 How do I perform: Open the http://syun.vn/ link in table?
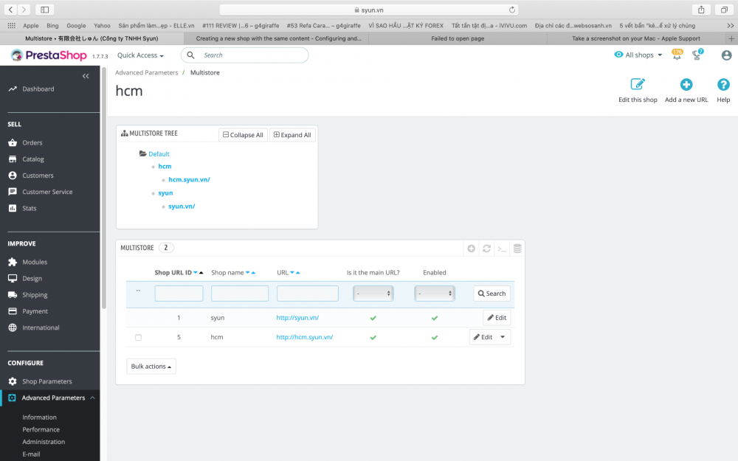[297, 318]
